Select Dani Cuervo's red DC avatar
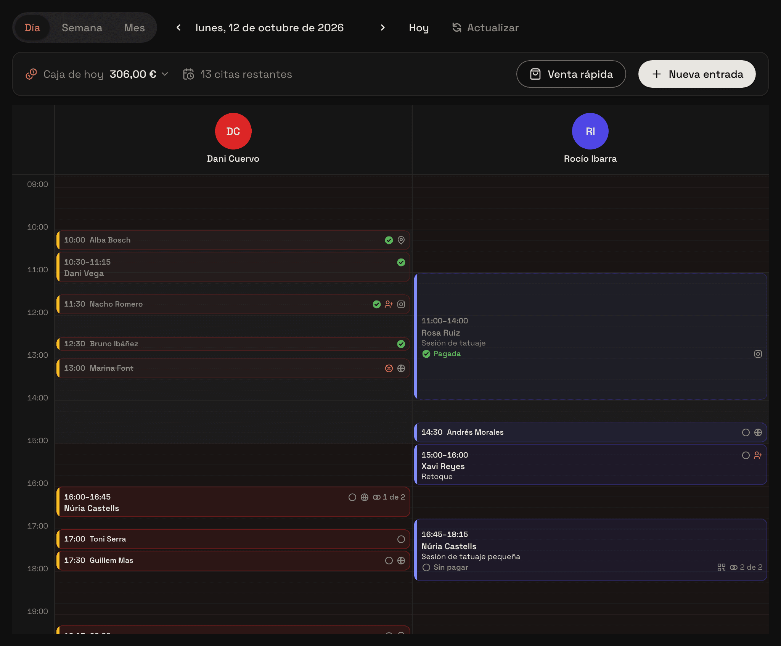This screenshot has width=781, height=646. 233,131
